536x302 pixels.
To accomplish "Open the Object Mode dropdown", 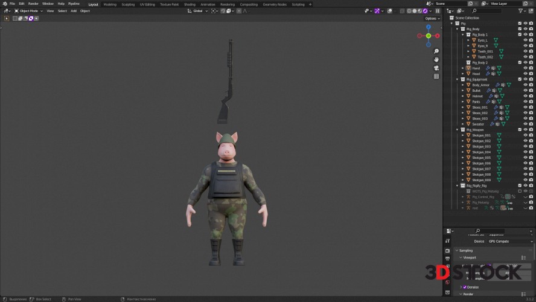I will [x=29, y=11].
